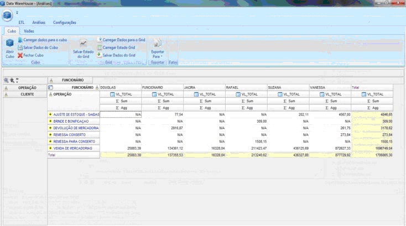Viewport: 406px width, 226px height.
Task: Click the zoom-in magnifier icon above the grid
Action: coord(7,80)
